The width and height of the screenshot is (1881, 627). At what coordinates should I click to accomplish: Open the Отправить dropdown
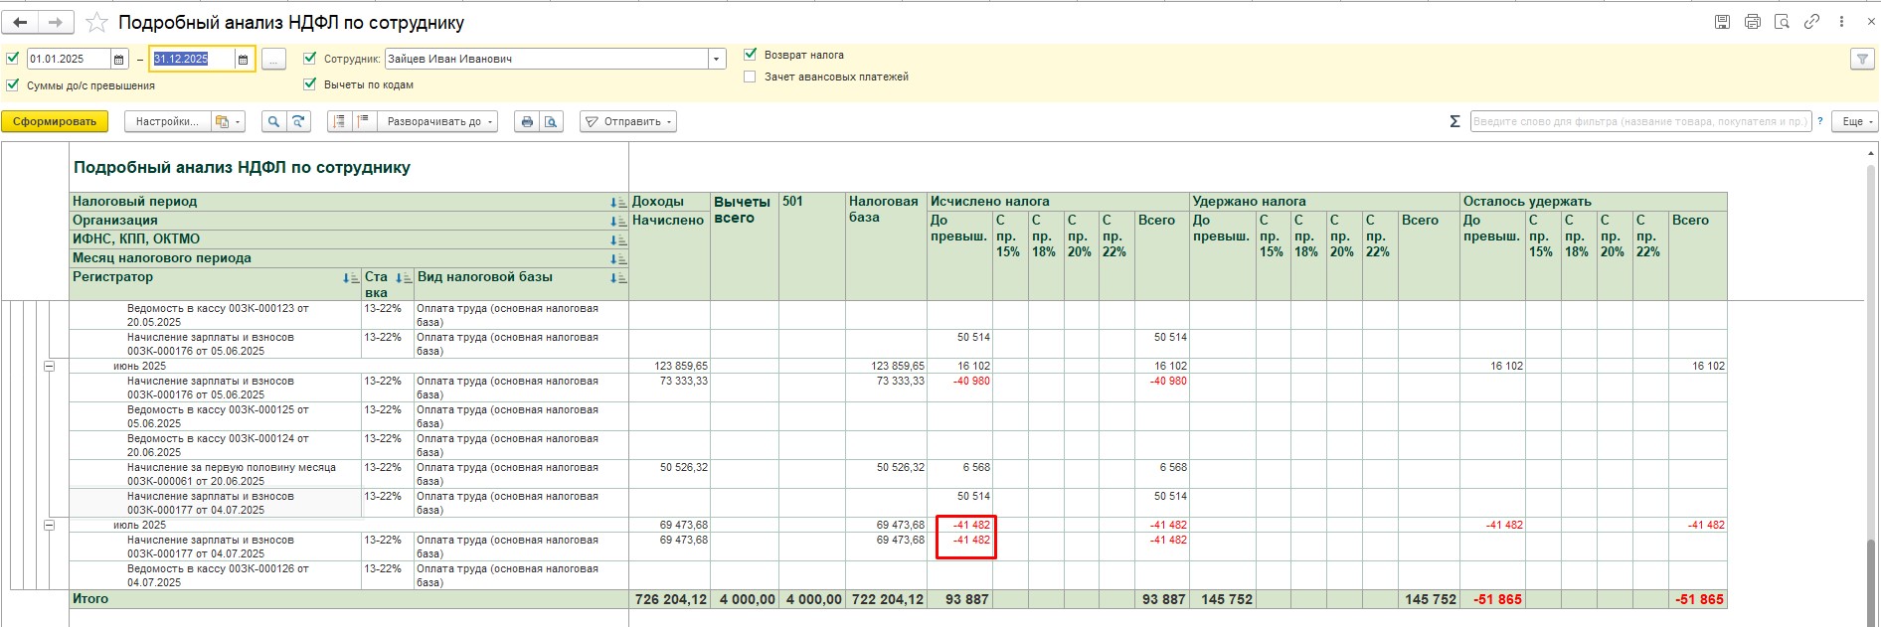(628, 121)
